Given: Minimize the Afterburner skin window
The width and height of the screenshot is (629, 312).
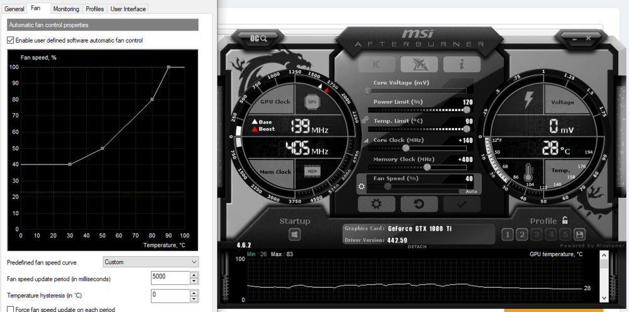Looking at the screenshot, I should 574,38.
